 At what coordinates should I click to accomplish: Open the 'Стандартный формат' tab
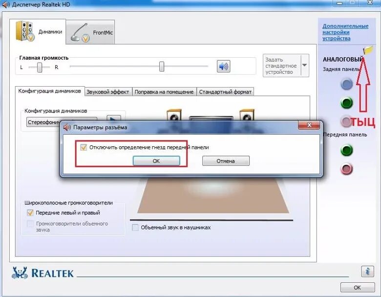(225, 92)
